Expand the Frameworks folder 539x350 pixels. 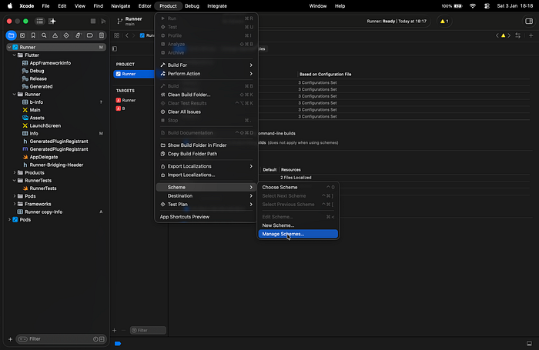[x=15, y=204]
